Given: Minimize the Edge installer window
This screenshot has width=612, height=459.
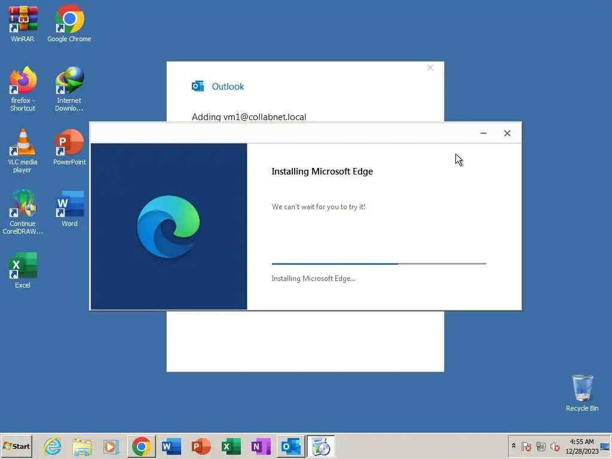Looking at the screenshot, I should (x=483, y=133).
